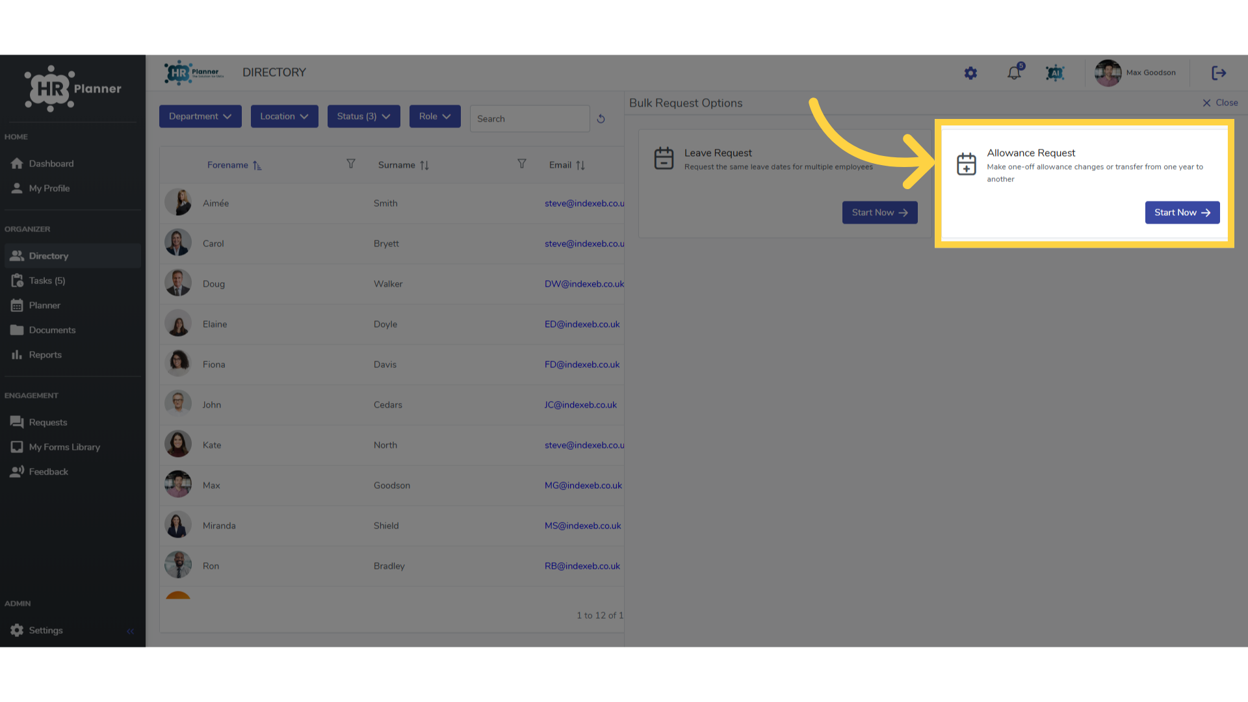Click Elaine Doyle's avatar photo
The height and width of the screenshot is (702, 1248).
[x=177, y=324]
